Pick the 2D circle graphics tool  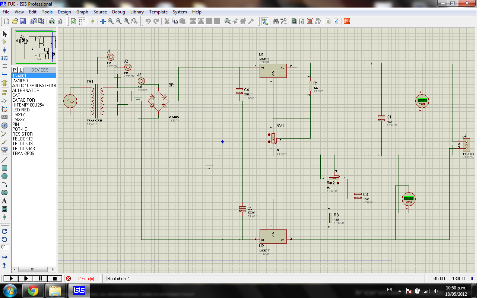[x=5, y=176]
